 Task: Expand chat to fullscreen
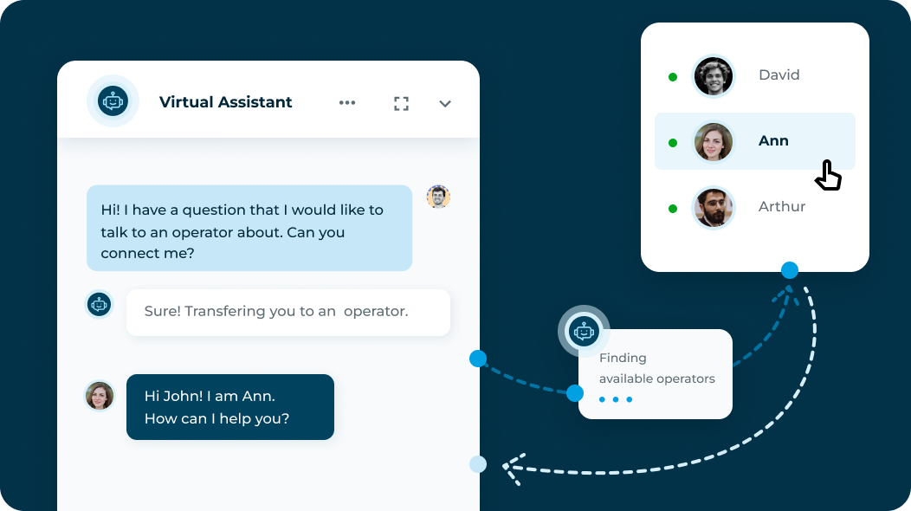pos(401,104)
